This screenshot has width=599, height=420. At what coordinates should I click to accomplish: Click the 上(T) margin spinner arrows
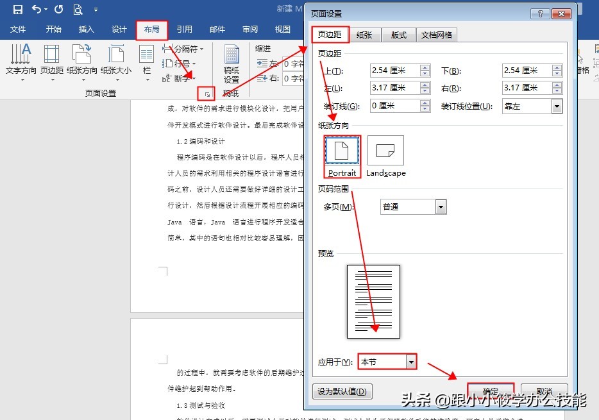[425, 71]
